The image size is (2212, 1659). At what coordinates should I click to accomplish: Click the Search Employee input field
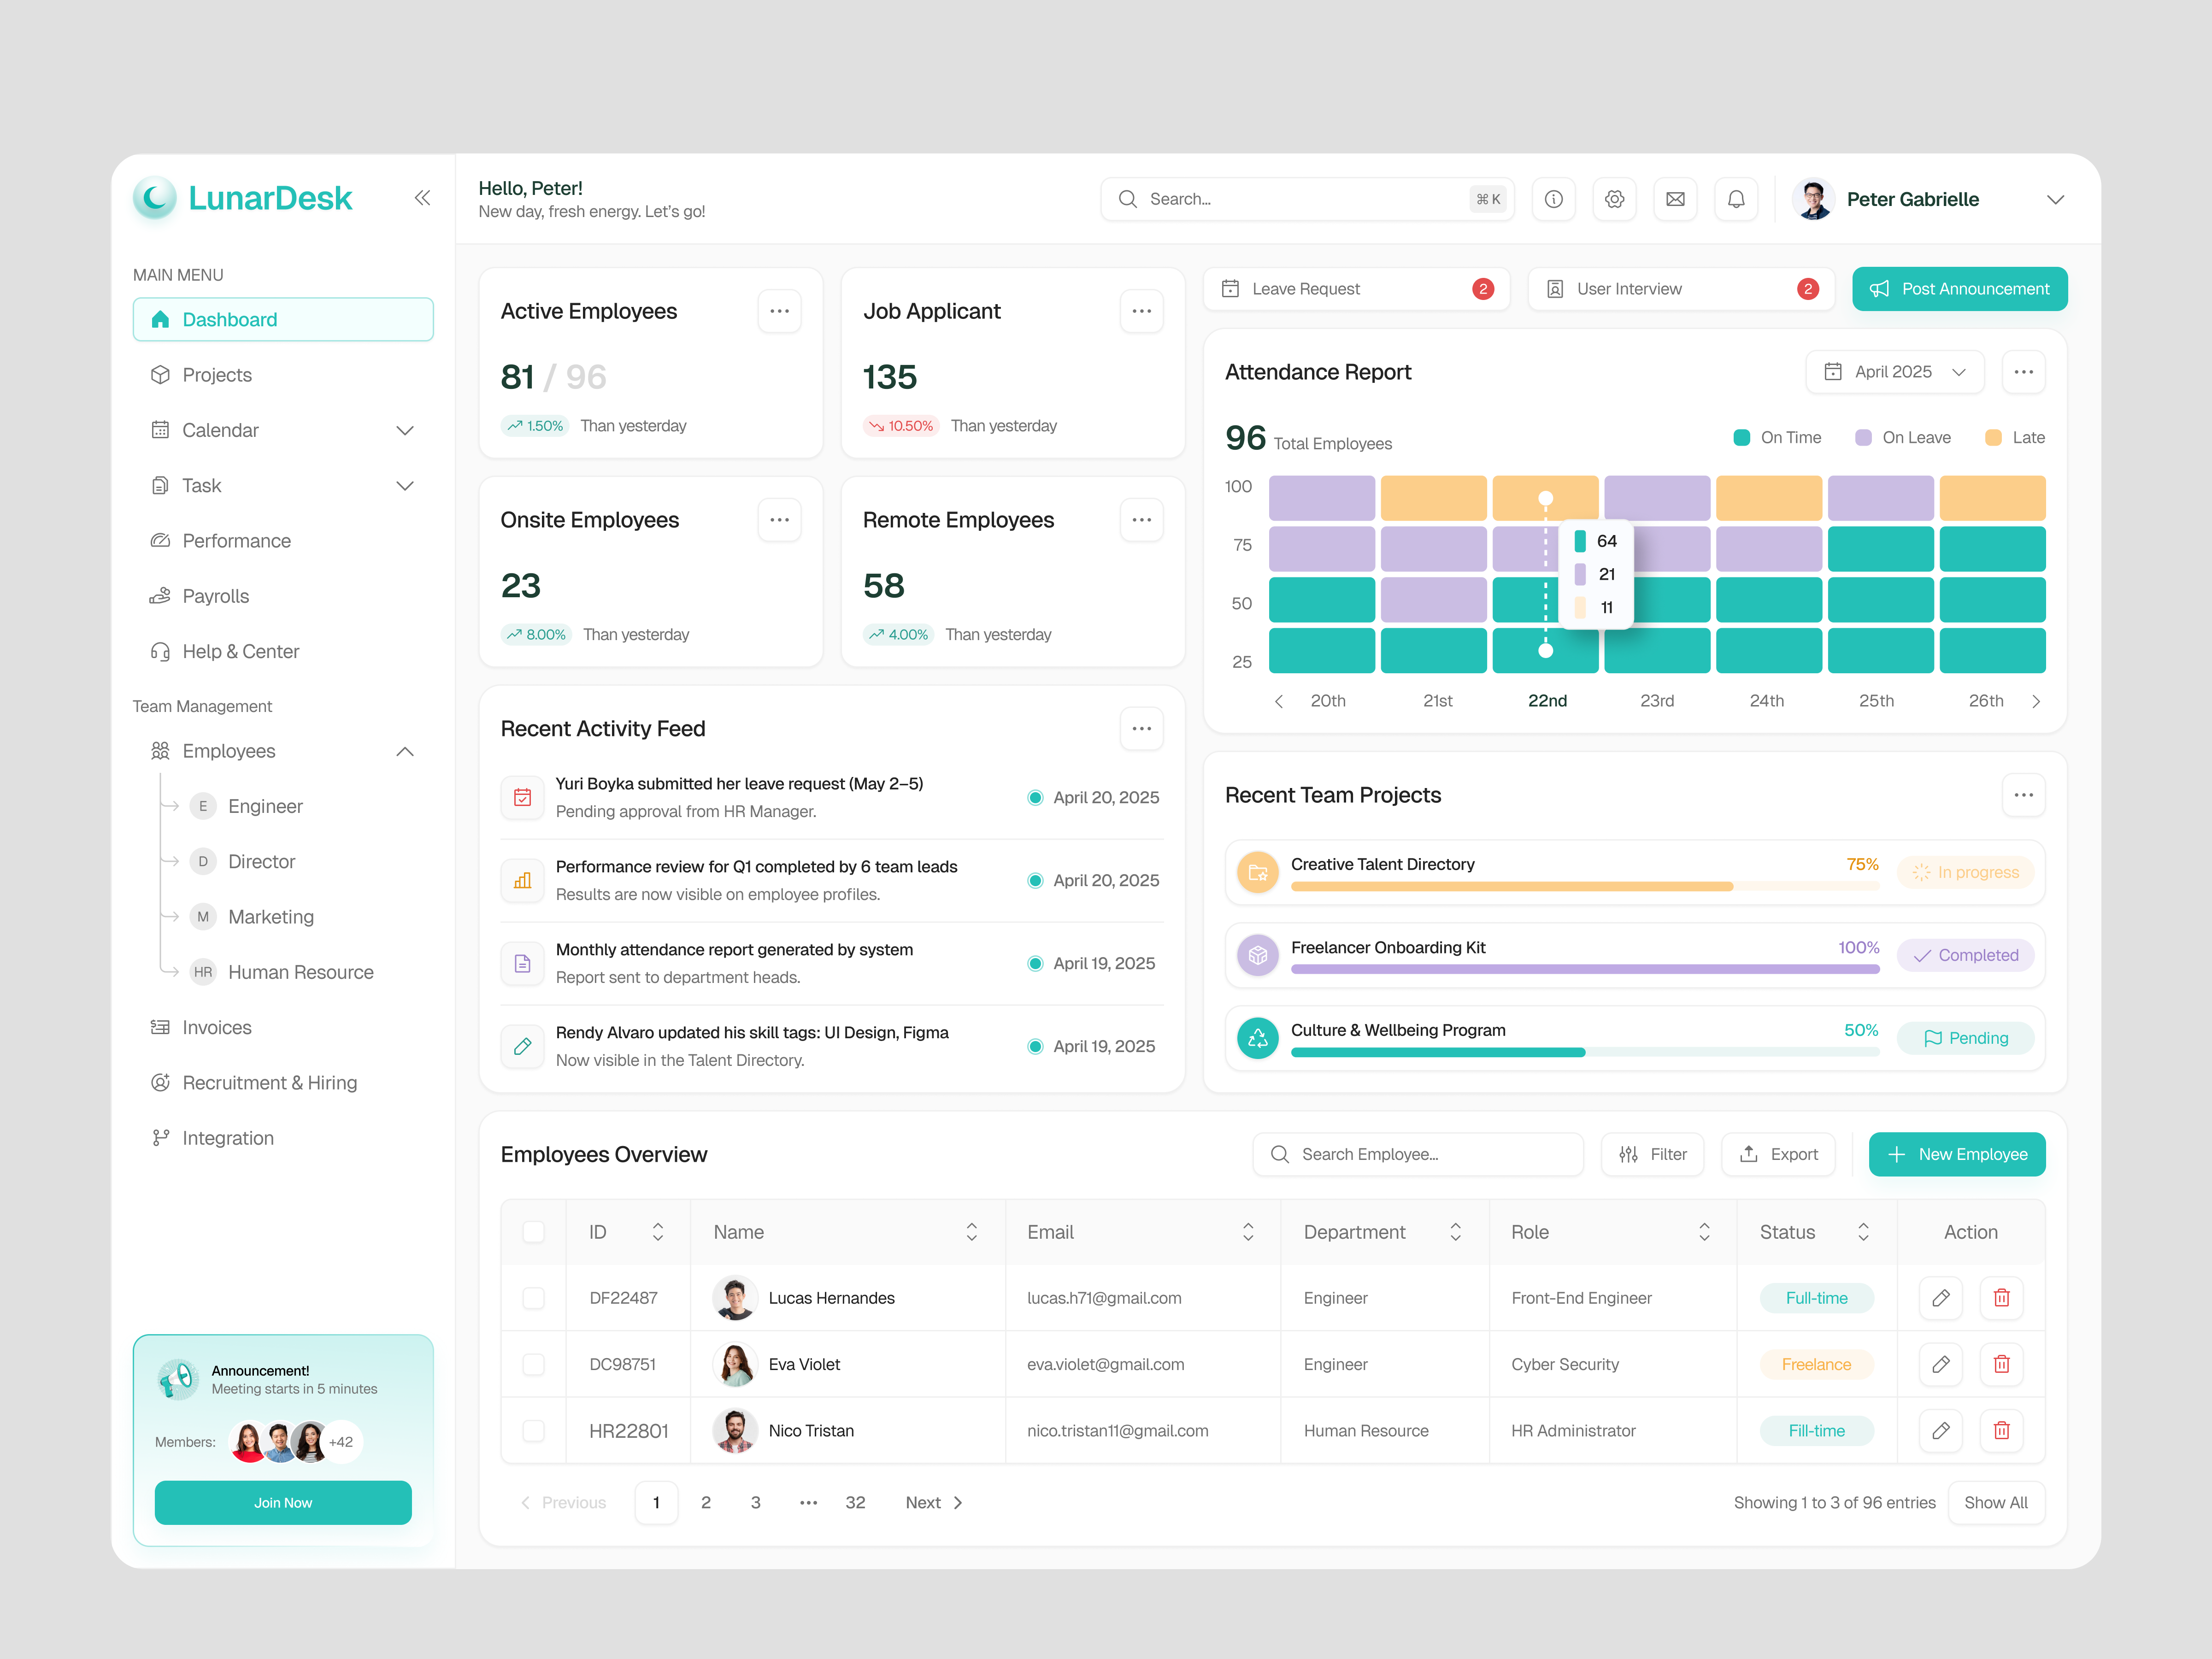1418,1154
